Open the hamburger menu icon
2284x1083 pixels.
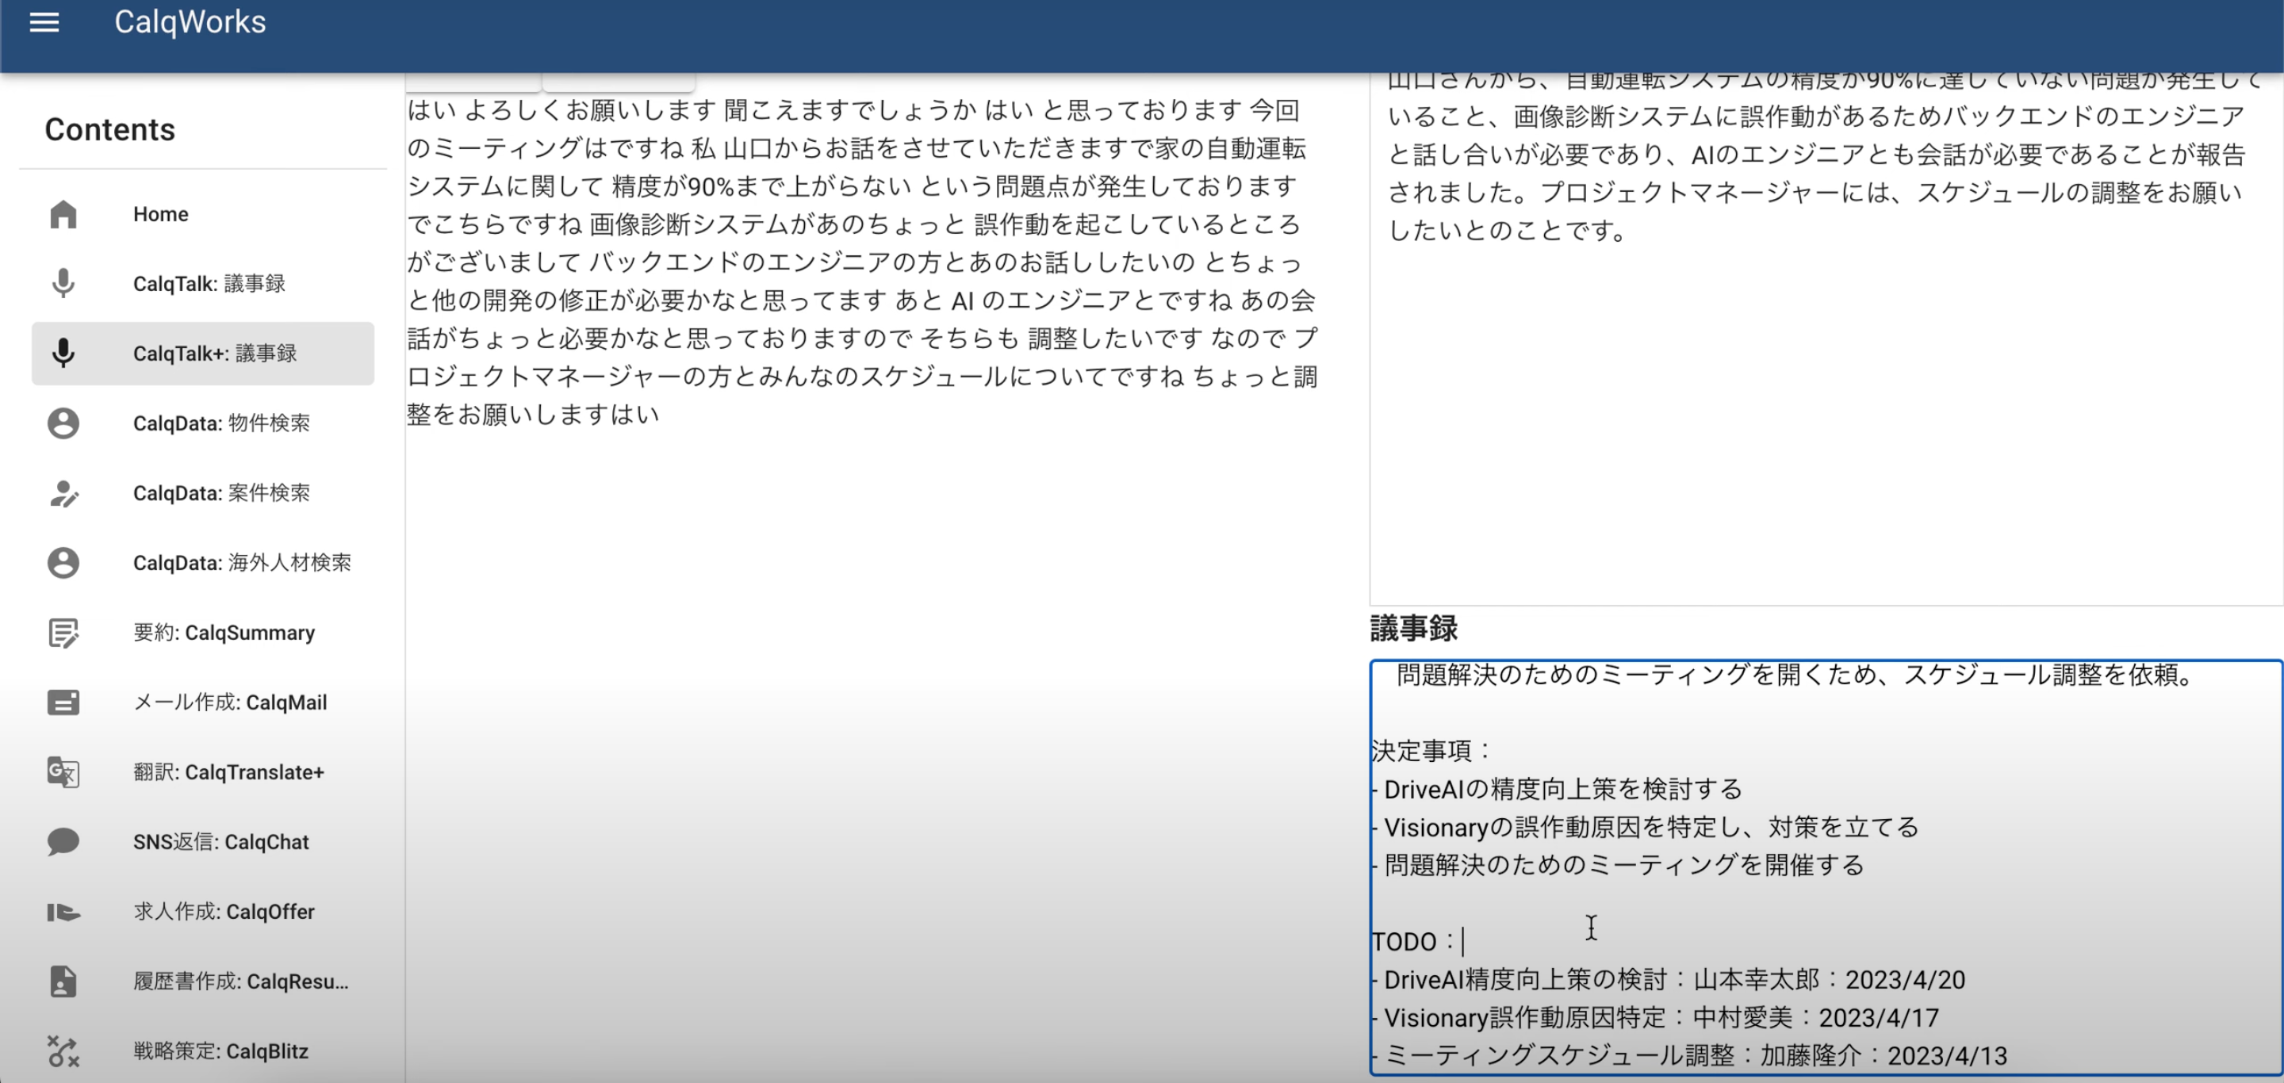(44, 22)
